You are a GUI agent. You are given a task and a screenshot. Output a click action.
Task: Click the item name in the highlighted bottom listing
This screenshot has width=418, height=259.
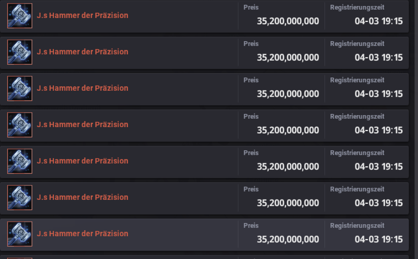[82, 233]
